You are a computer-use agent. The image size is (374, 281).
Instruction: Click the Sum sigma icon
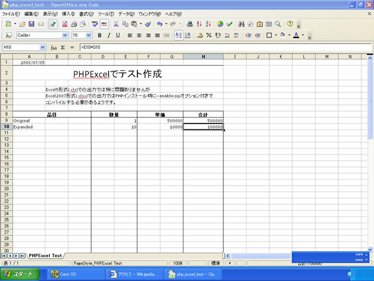[x=63, y=47]
